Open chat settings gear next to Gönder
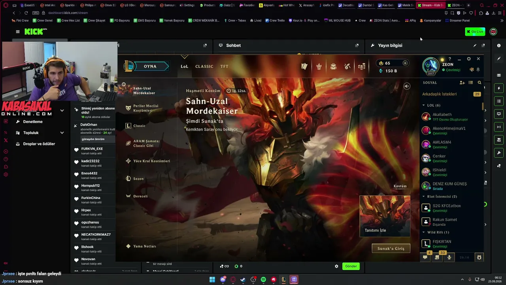This screenshot has height=285, width=506. 336,266
